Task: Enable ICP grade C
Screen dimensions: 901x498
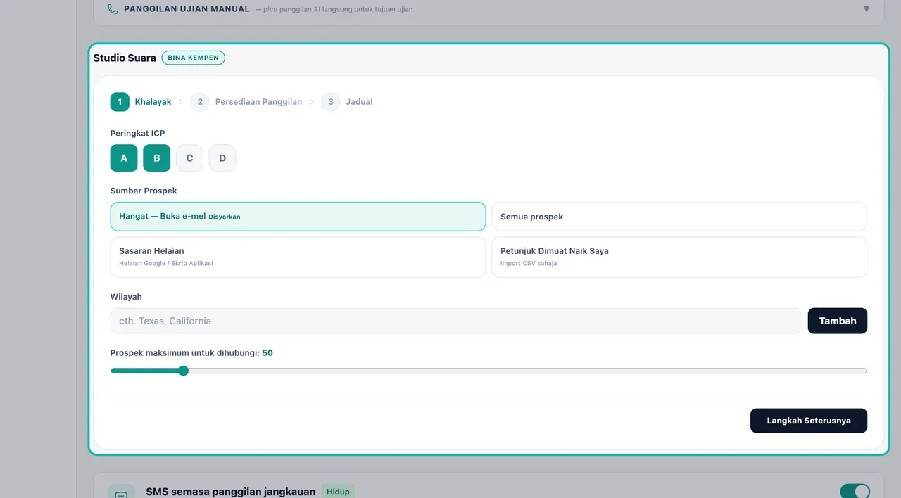Action: pyautogui.click(x=189, y=158)
